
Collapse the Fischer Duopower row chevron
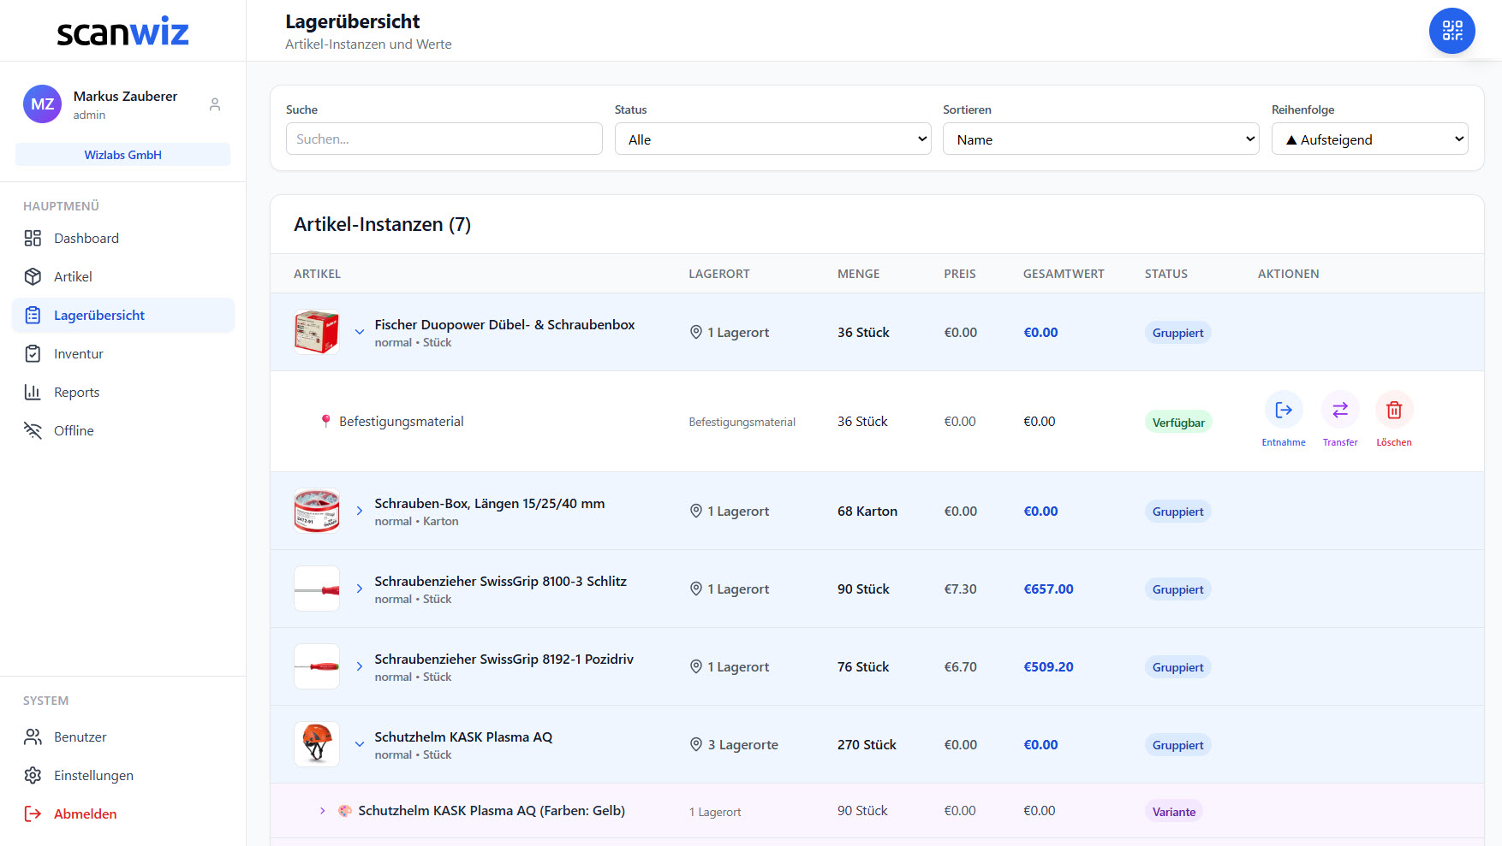(x=360, y=332)
